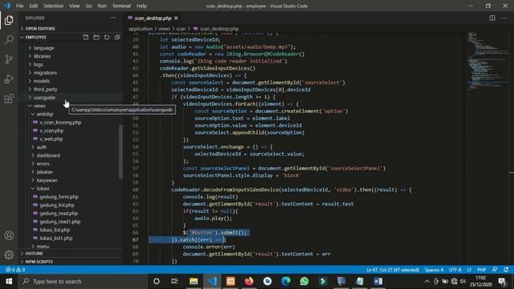Open notifications bell in status bar
Viewport: 514px width, 289px height.
(x=506, y=270)
